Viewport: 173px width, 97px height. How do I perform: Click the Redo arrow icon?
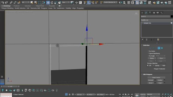point(6,2)
